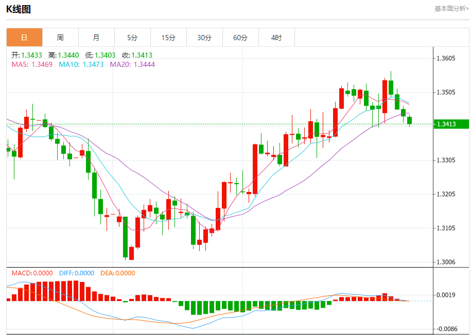Click the 收 closing price readout
This screenshot has height=335, width=471.
pyautogui.click(x=137, y=55)
